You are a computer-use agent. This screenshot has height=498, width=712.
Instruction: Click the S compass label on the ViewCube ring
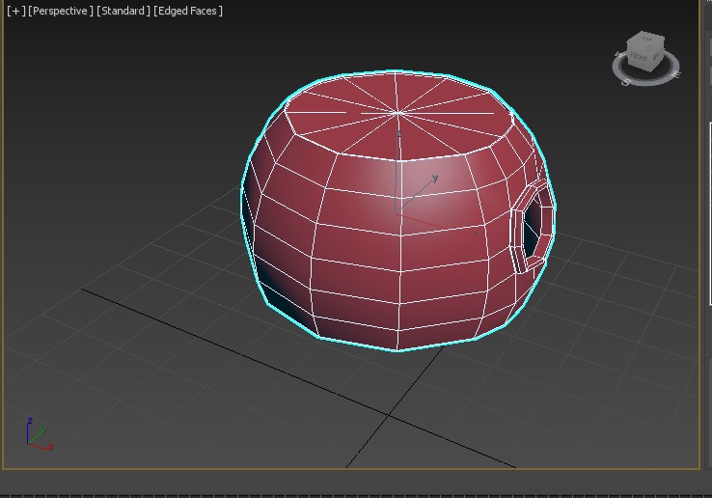pyautogui.click(x=626, y=82)
